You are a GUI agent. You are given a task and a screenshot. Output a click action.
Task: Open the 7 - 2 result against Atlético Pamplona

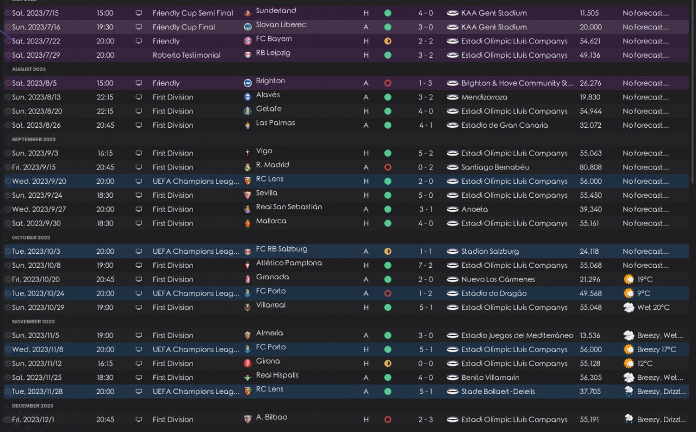425,266
